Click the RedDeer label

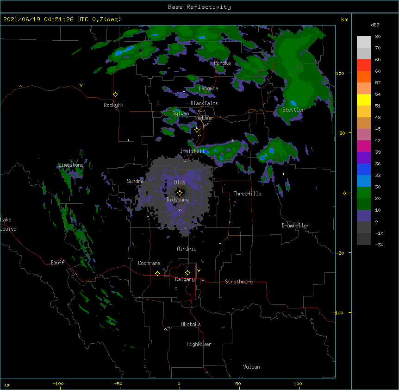[204, 118]
